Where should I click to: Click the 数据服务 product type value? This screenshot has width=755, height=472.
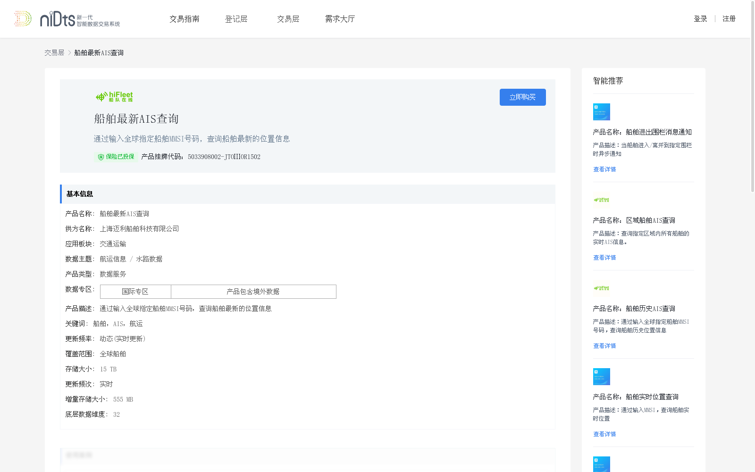113,274
